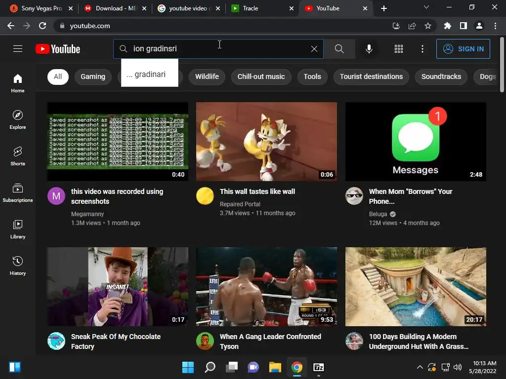
Task: Click the install app icon in address bar
Action: pyautogui.click(x=396, y=26)
